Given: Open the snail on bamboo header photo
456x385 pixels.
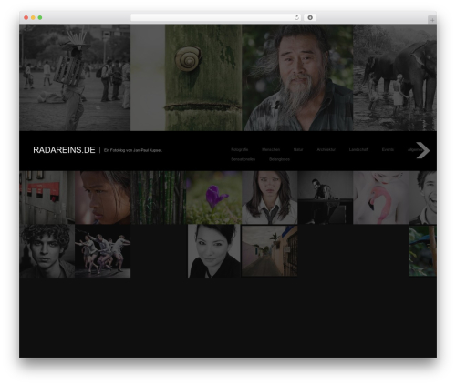Looking at the screenshot, I should pyautogui.click(x=186, y=77).
